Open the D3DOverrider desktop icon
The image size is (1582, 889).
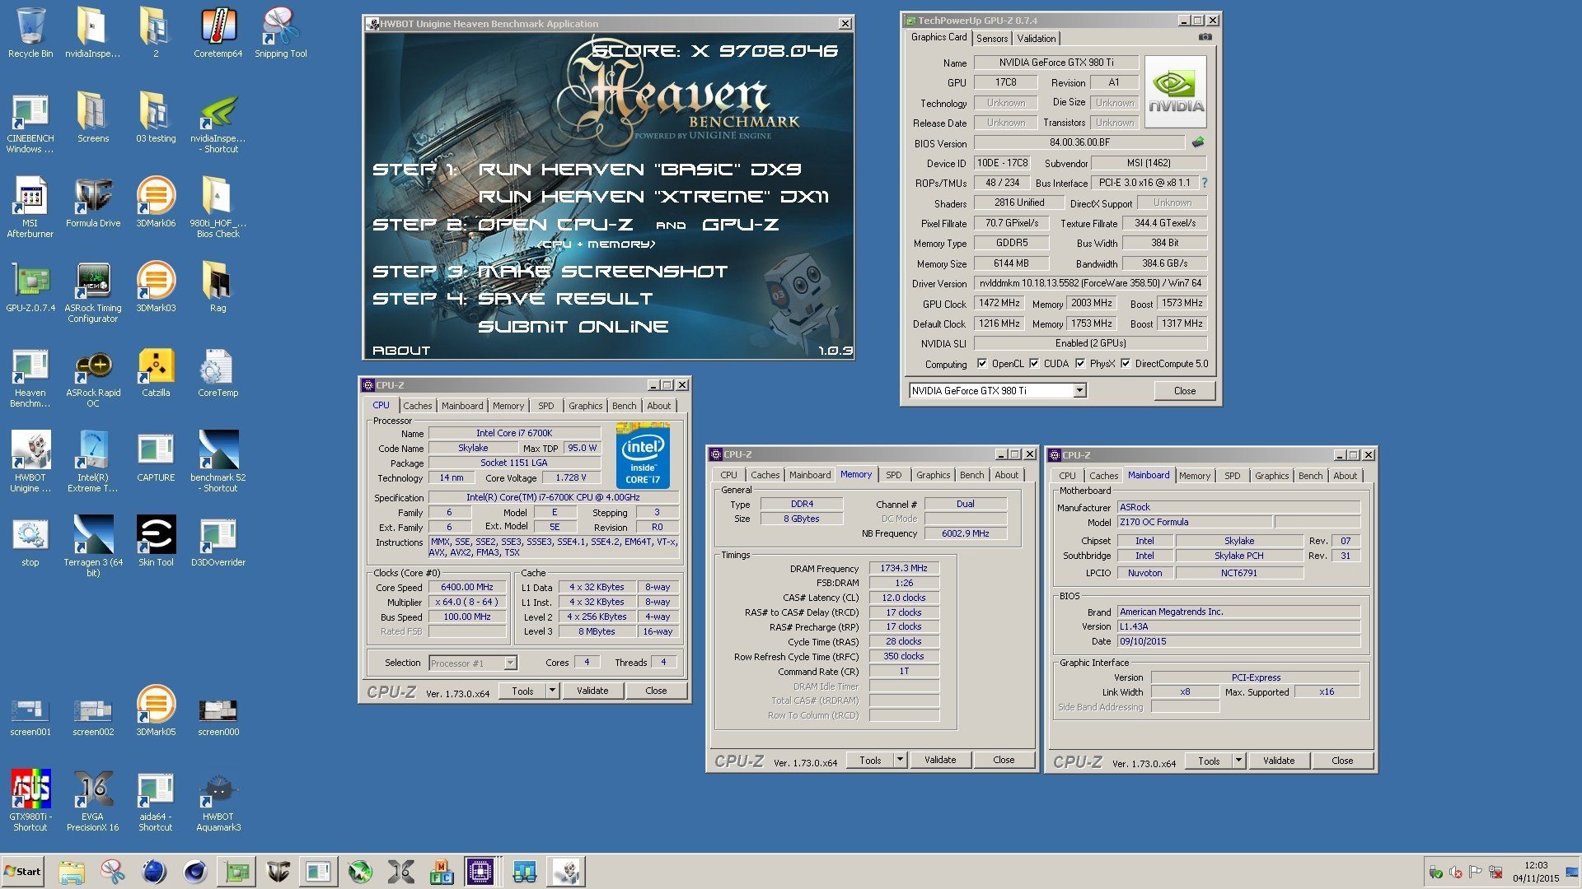coord(218,542)
